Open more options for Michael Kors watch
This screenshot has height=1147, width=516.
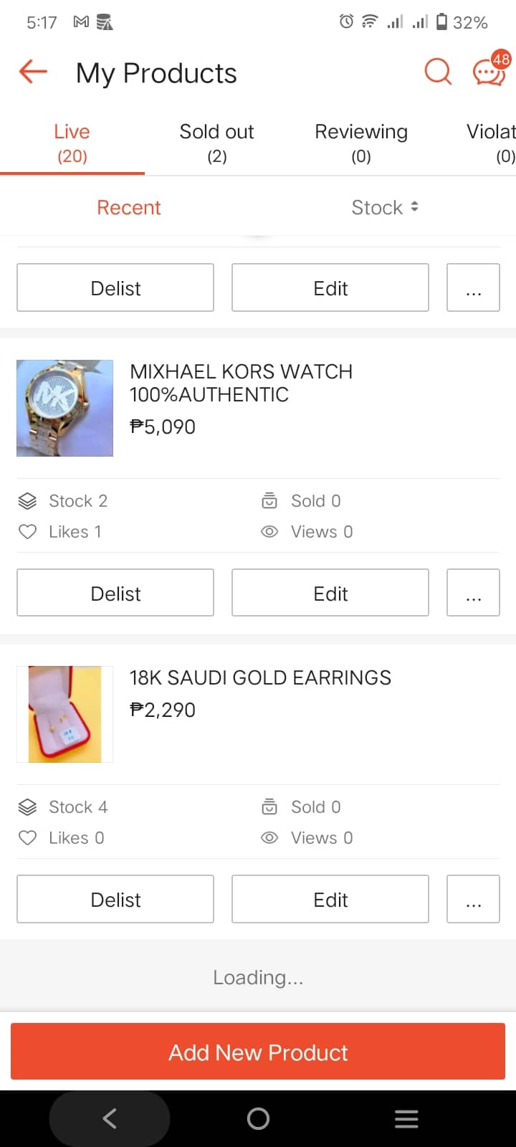click(473, 593)
